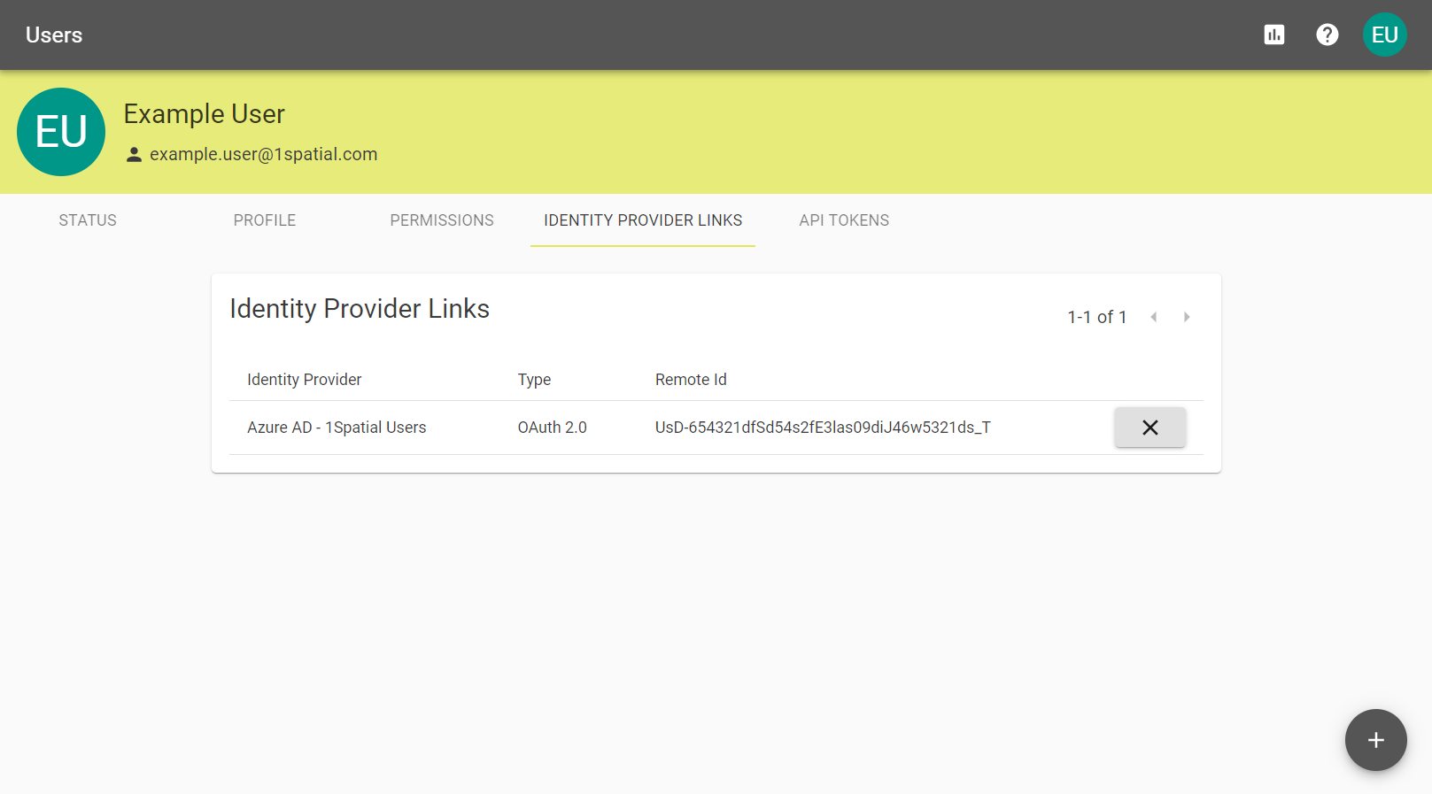Select the Azure AD - 1Spatial Users cell
This screenshot has height=794, width=1432.
coord(337,428)
